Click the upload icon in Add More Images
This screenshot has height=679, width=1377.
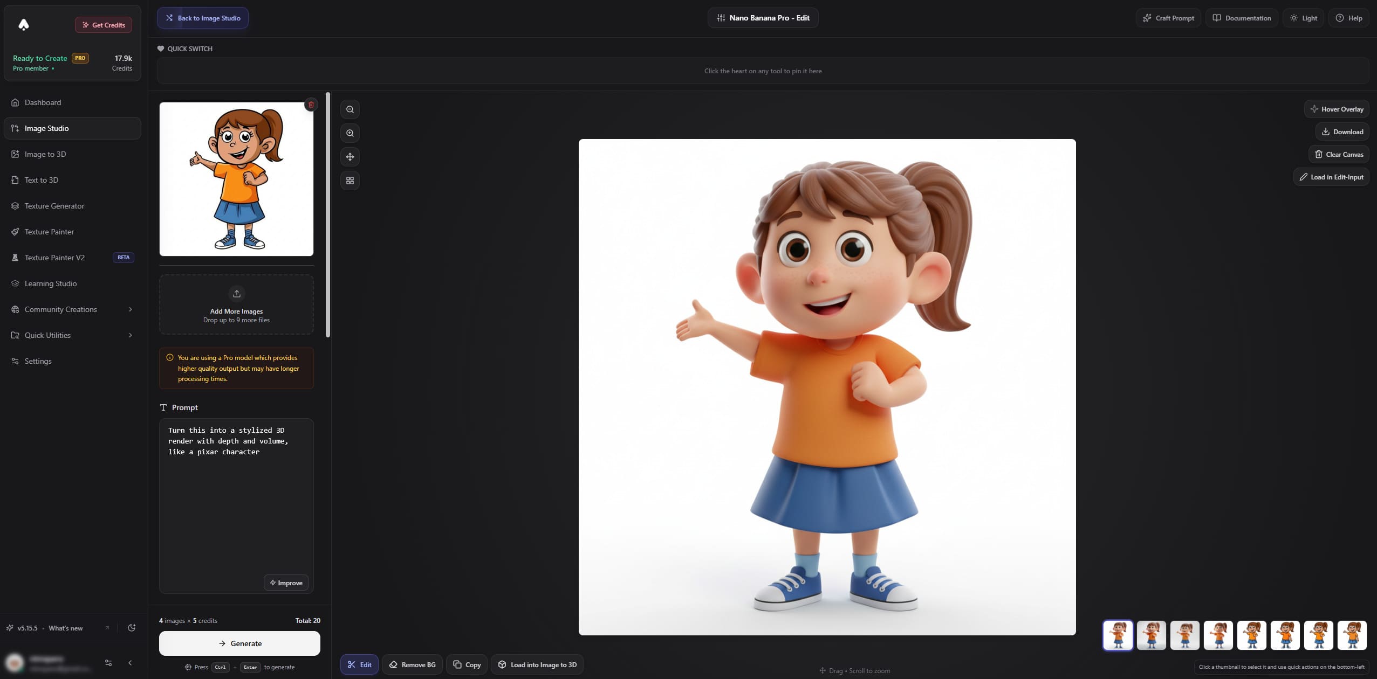tap(236, 294)
